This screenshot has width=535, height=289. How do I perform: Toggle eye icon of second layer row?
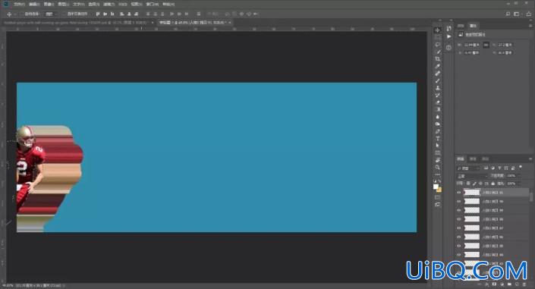point(459,201)
